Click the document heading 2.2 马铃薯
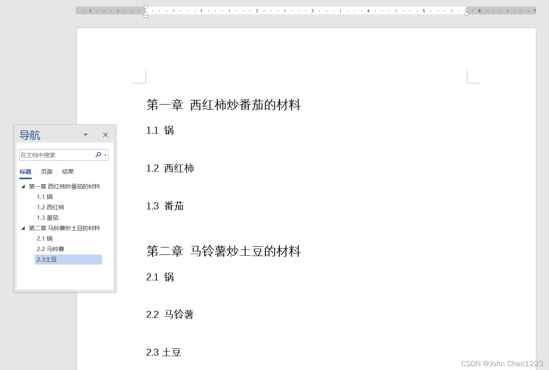The width and height of the screenshot is (549, 370). pos(170,315)
